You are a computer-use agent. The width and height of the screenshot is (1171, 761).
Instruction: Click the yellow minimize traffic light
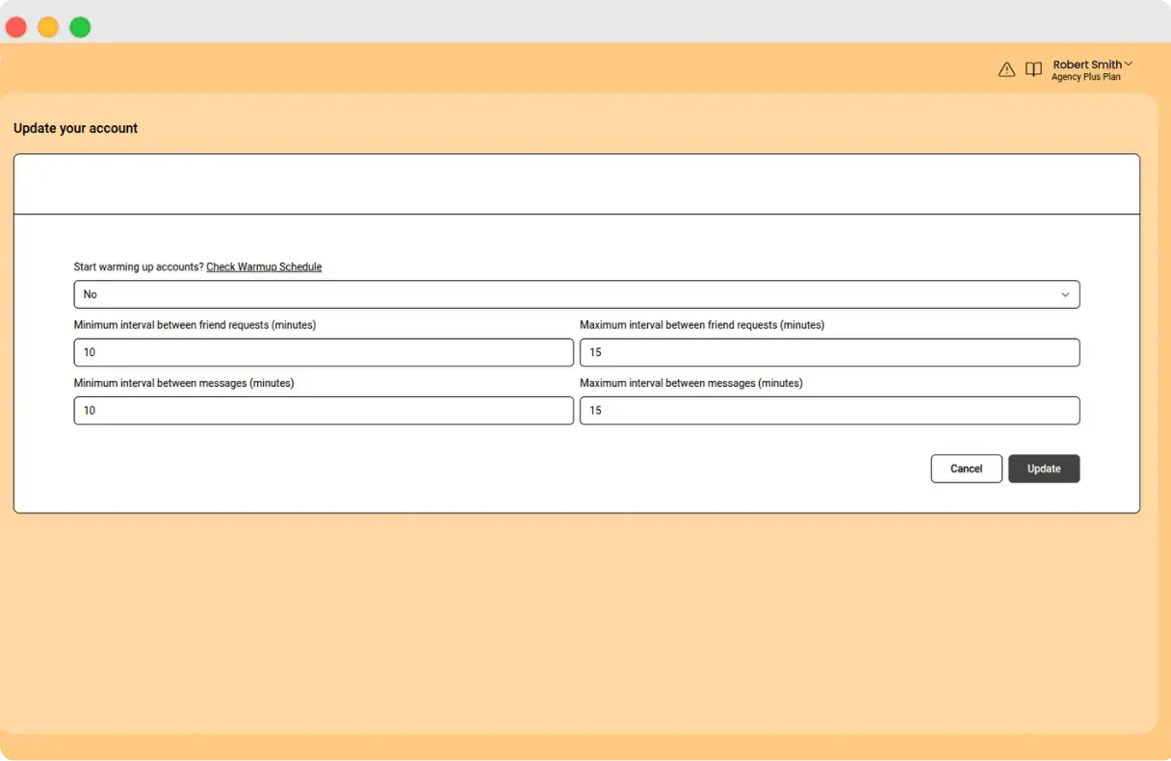(x=48, y=27)
